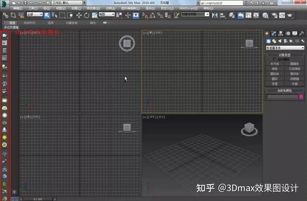Redo the action with the redo arrow
This screenshot has width=307, height=201.
tap(40, 3)
